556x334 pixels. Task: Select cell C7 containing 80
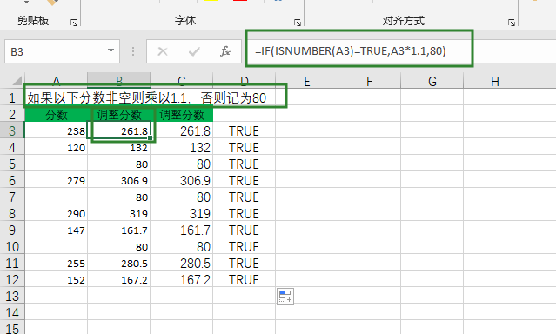[x=182, y=197]
